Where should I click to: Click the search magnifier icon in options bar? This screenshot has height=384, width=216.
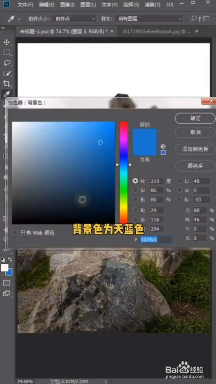coord(194,19)
